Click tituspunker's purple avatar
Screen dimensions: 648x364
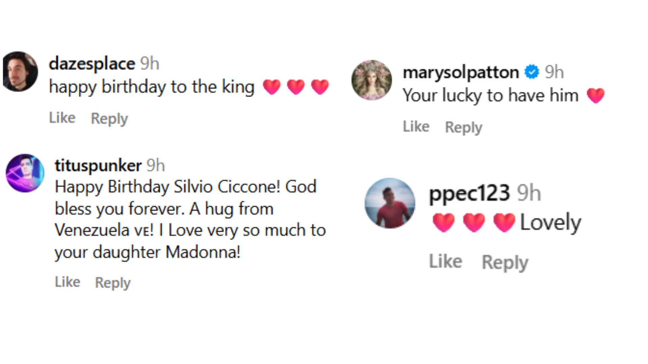25,173
